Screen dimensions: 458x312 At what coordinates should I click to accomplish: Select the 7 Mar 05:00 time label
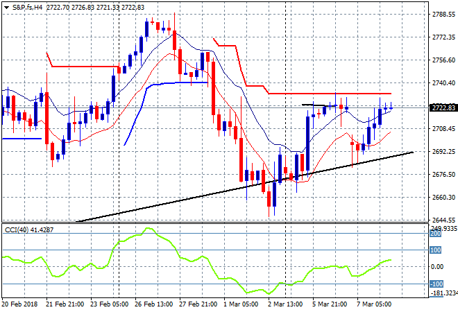click(x=374, y=304)
